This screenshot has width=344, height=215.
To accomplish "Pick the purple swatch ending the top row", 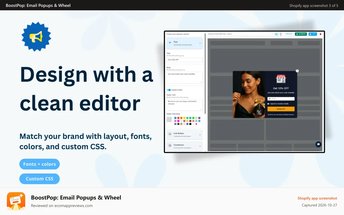I will tap(199, 118).
